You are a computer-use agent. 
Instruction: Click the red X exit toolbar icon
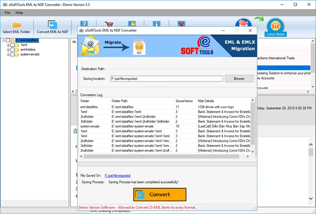pyautogui.click(x=181, y=24)
